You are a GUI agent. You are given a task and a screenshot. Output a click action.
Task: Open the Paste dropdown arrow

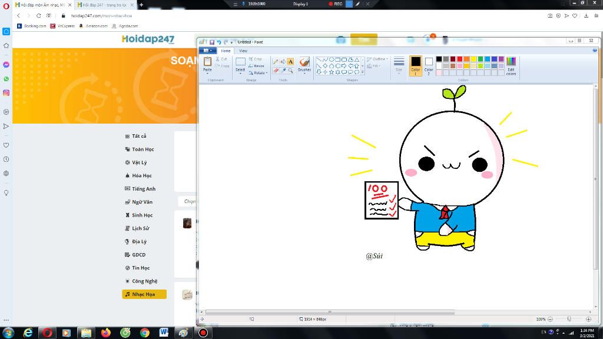click(207, 73)
